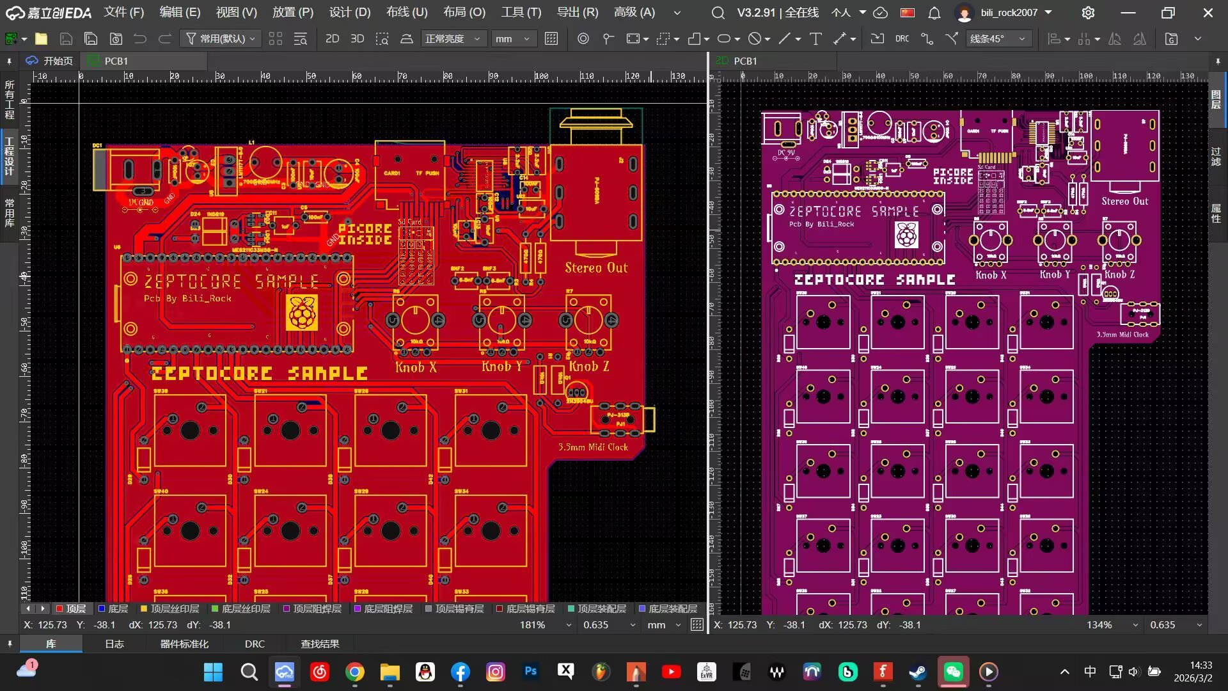
Task: Click the Save All toolbar icon
Action: 91,39
